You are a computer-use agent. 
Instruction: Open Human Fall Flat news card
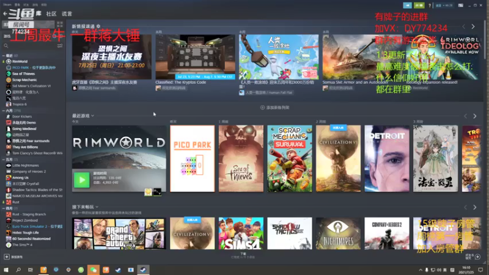(x=279, y=57)
